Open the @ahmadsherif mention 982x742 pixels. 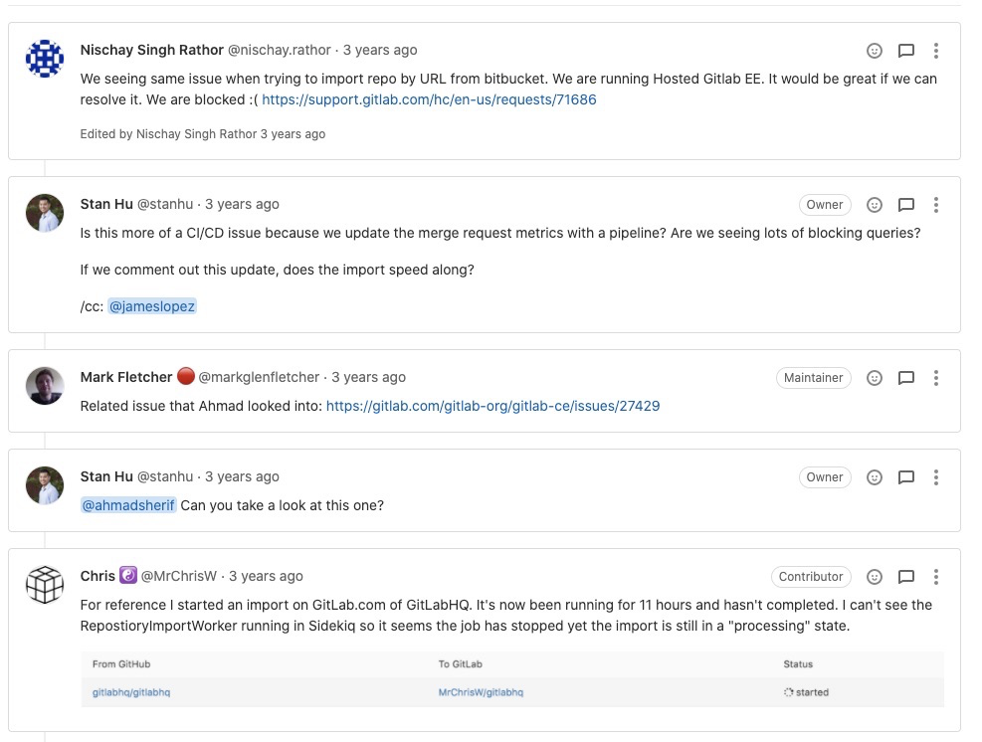(128, 505)
